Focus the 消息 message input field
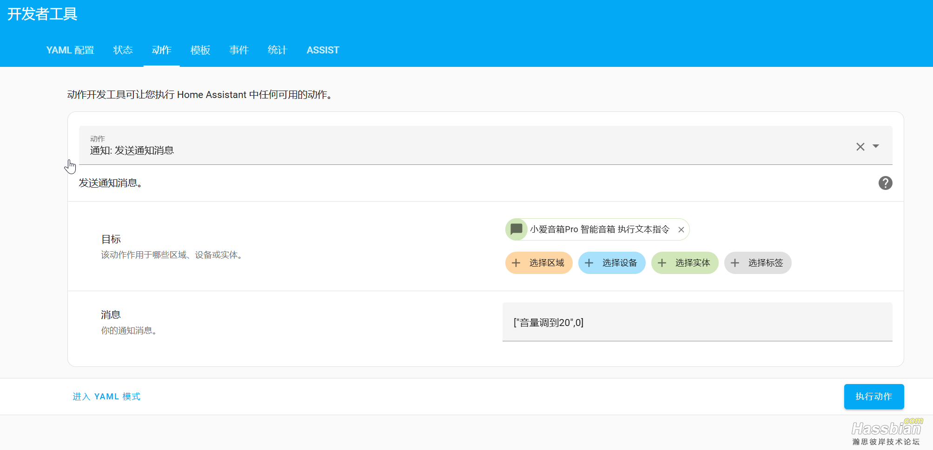Screen dimensions: 933x450 coord(697,322)
